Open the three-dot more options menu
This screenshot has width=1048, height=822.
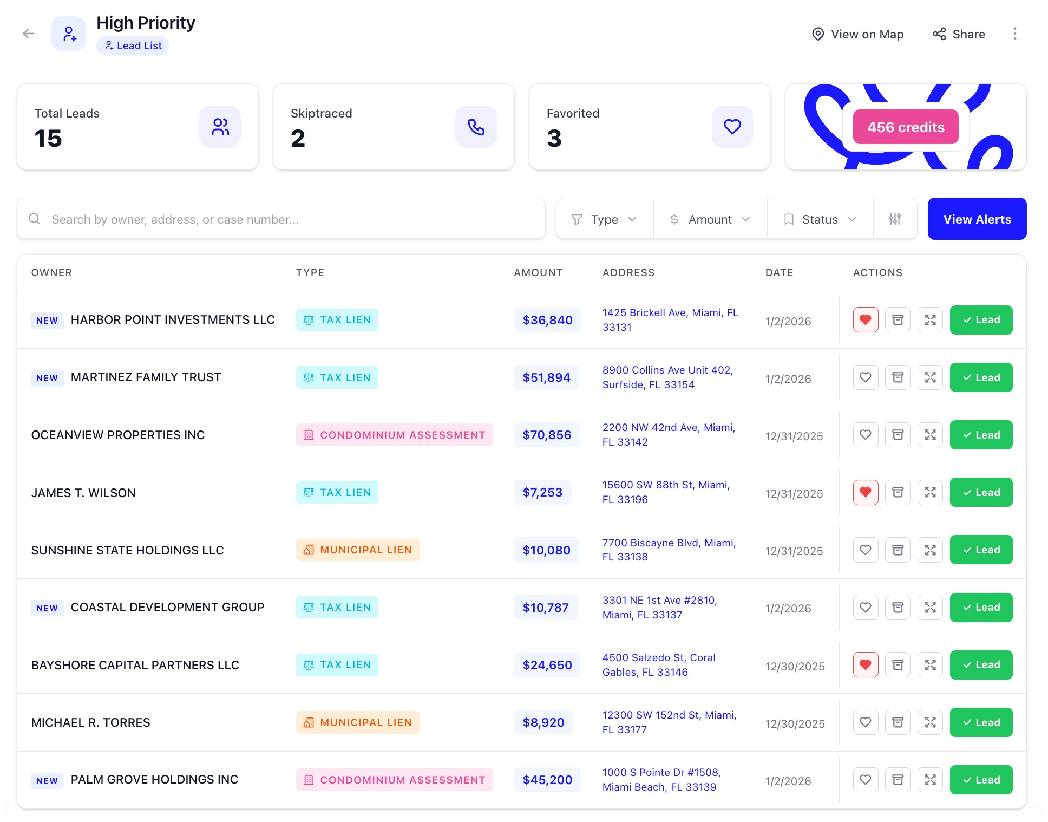pos(1014,34)
